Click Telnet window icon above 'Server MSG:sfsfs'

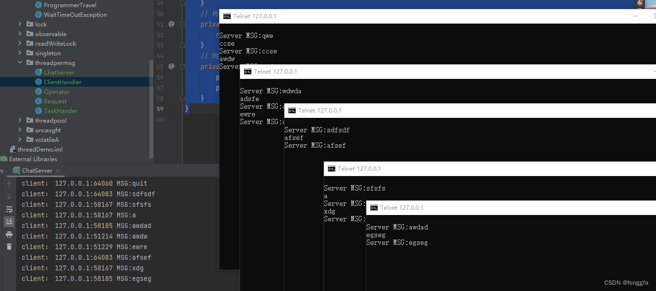[x=331, y=169]
